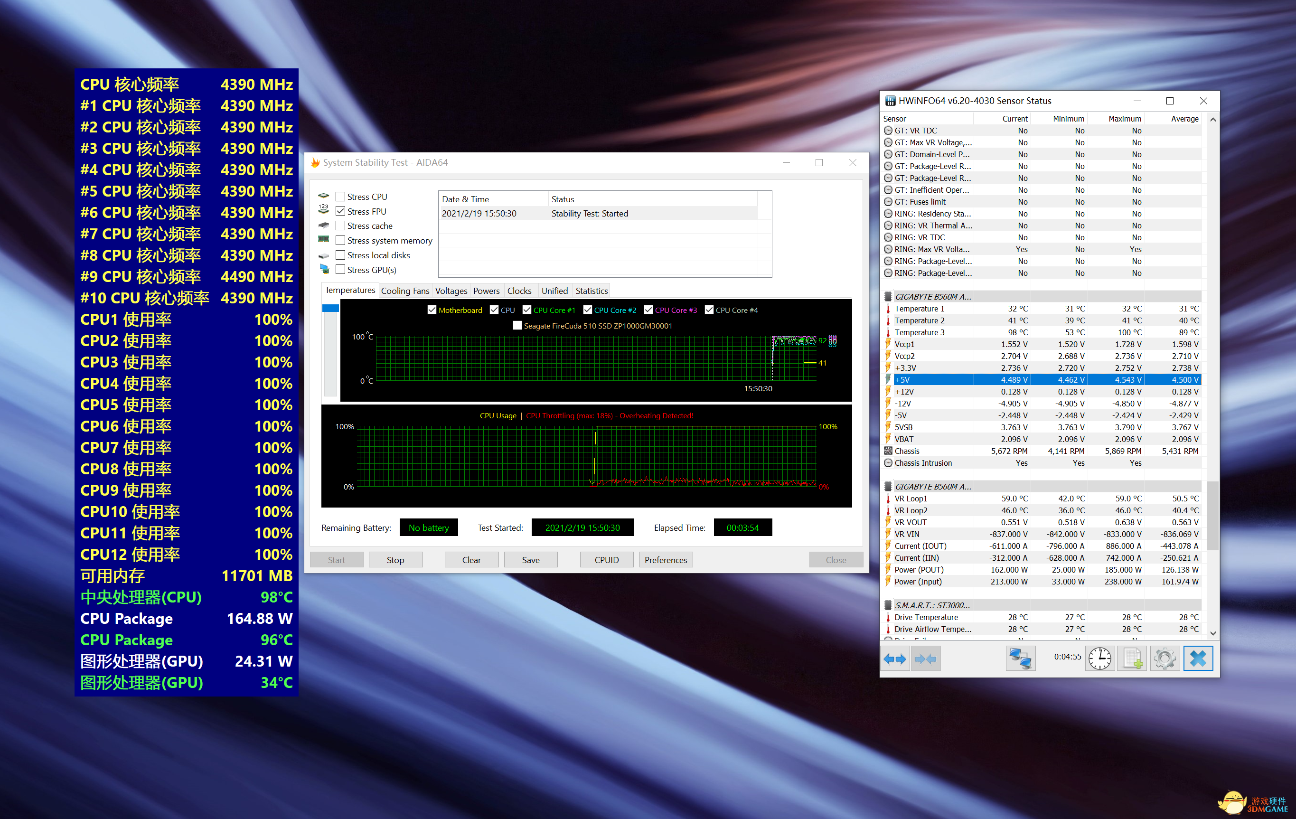This screenshot has height=819, width=1296.
Task: Enable the Stress CPU checkbox
Action: point(340,197)
